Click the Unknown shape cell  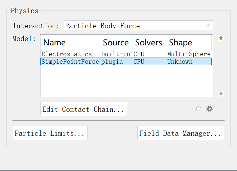180,61
